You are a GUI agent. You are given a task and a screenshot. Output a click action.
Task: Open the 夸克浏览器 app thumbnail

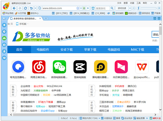(18, 67)
